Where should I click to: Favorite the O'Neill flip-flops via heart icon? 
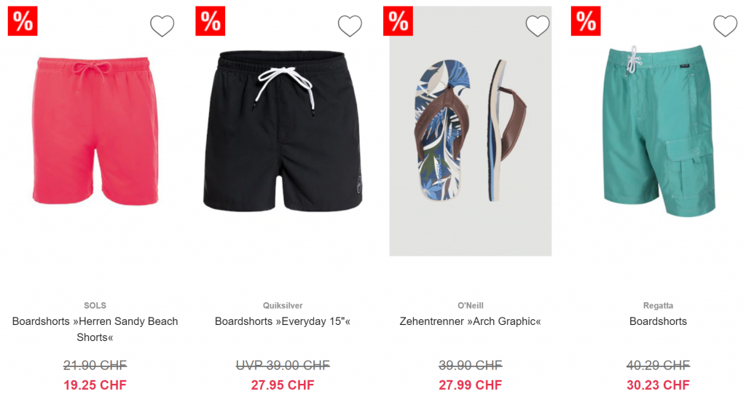pos(538,25)
